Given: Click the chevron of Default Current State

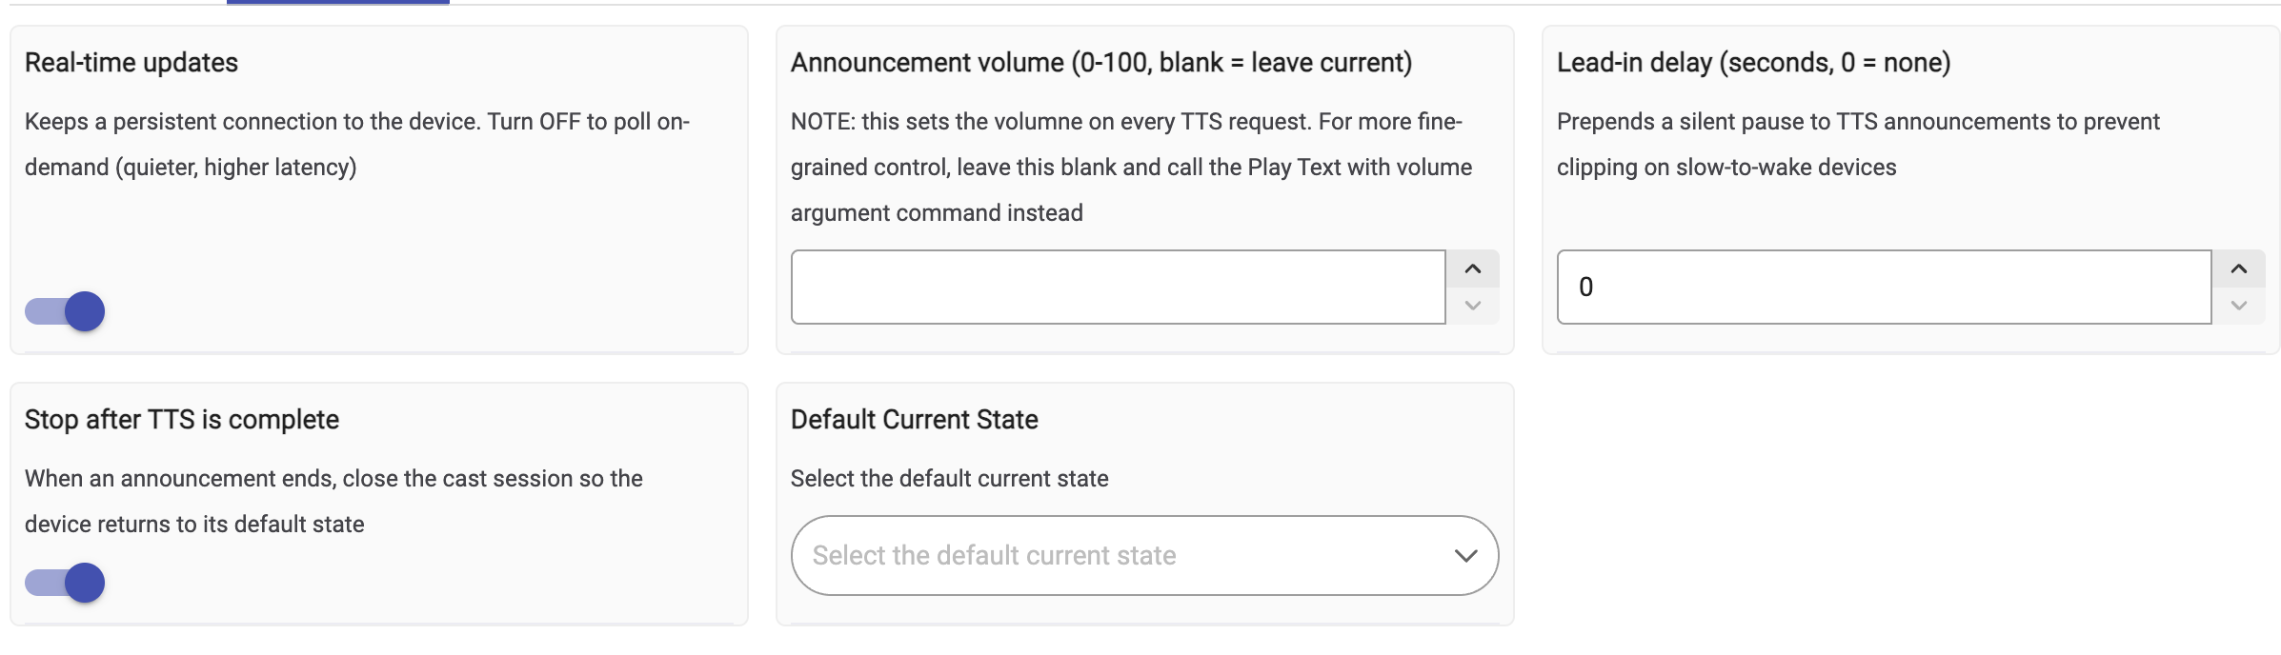Looking at the screenshot, I should pos(1465,556).
